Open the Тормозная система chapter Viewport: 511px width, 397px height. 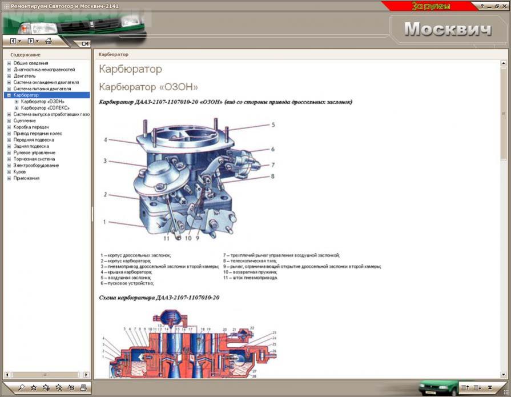tap(34, 159)
